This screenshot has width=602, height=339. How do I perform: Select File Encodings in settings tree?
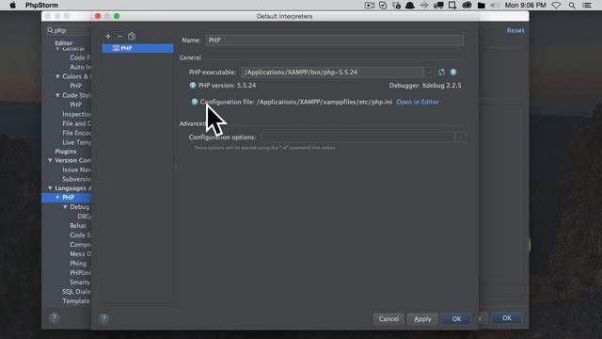[x=76, y=133]
